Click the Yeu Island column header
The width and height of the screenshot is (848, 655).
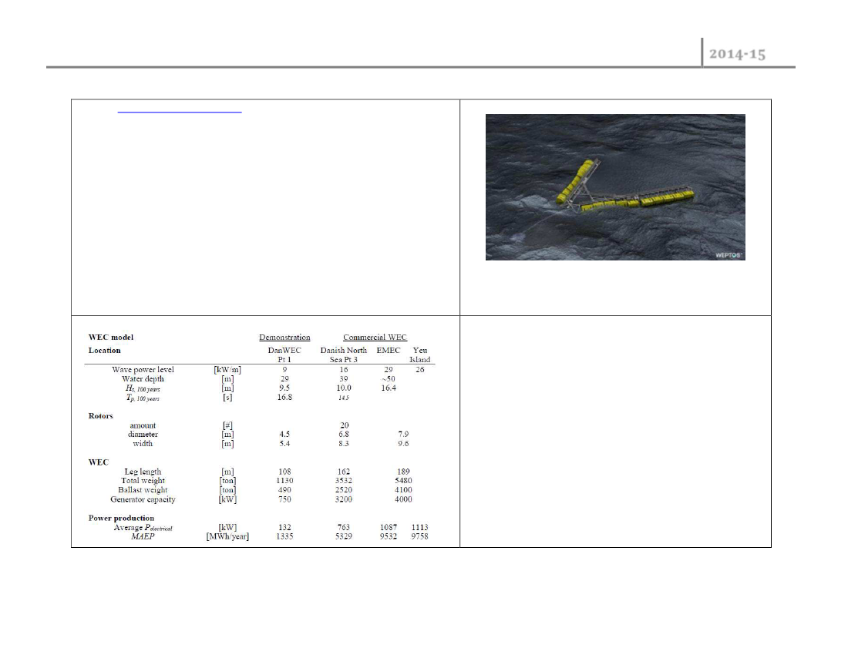[x=419, y=354]
